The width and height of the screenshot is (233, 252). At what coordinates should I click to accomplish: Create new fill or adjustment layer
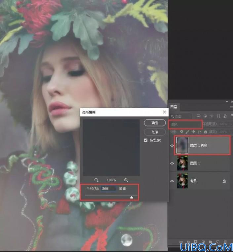coord(203,241)
